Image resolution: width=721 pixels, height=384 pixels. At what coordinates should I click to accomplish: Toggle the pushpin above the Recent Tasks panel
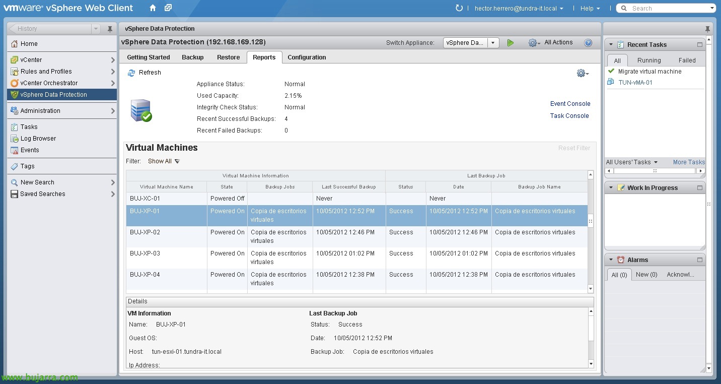[x=707, y=29]
